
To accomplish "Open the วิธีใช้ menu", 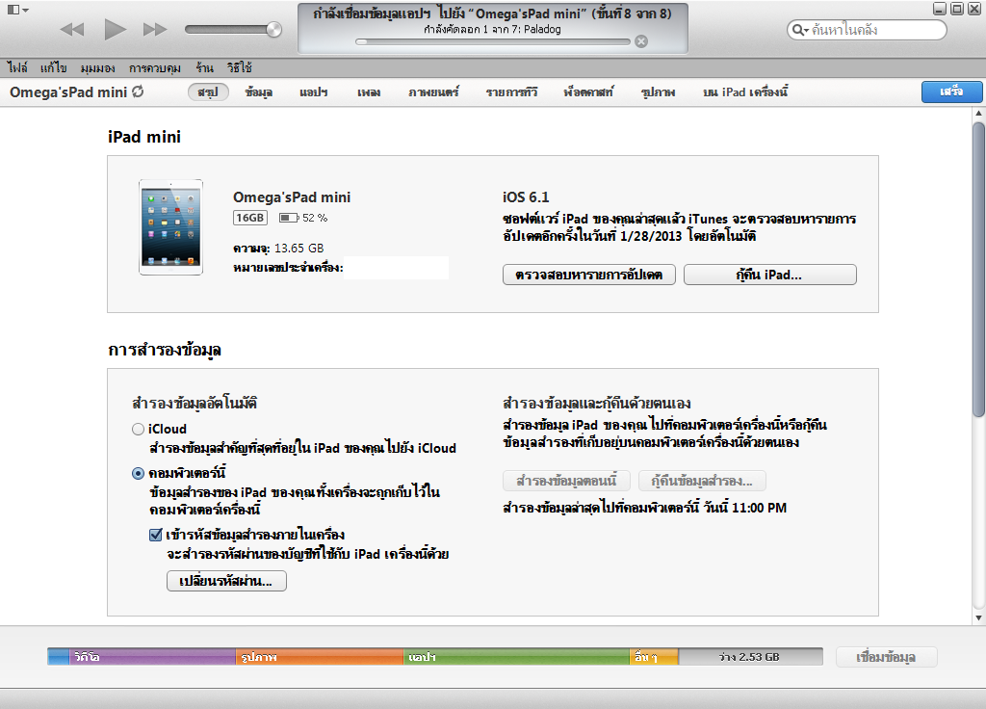I will tap(240, 67).
